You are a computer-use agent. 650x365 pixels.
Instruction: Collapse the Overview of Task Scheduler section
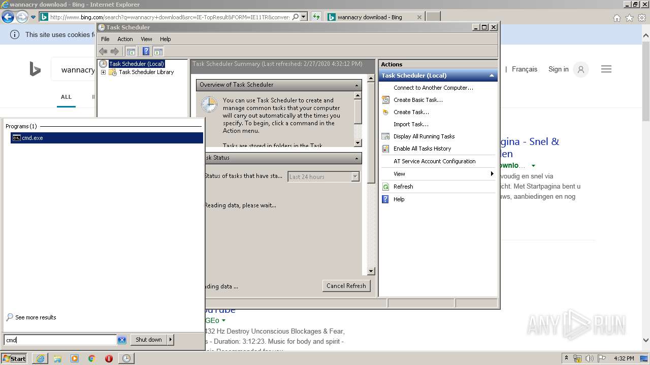point(356,85)
